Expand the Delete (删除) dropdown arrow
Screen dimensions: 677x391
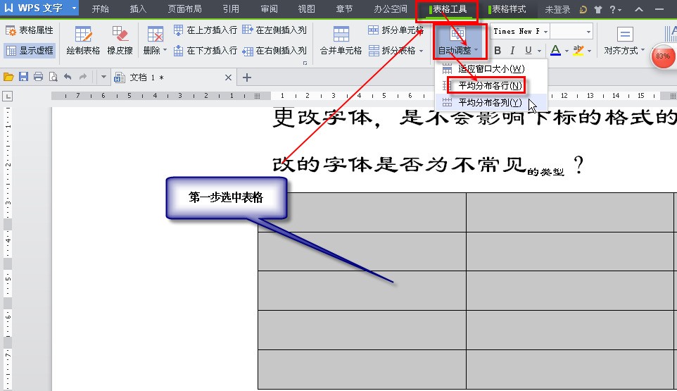[165, 50]
